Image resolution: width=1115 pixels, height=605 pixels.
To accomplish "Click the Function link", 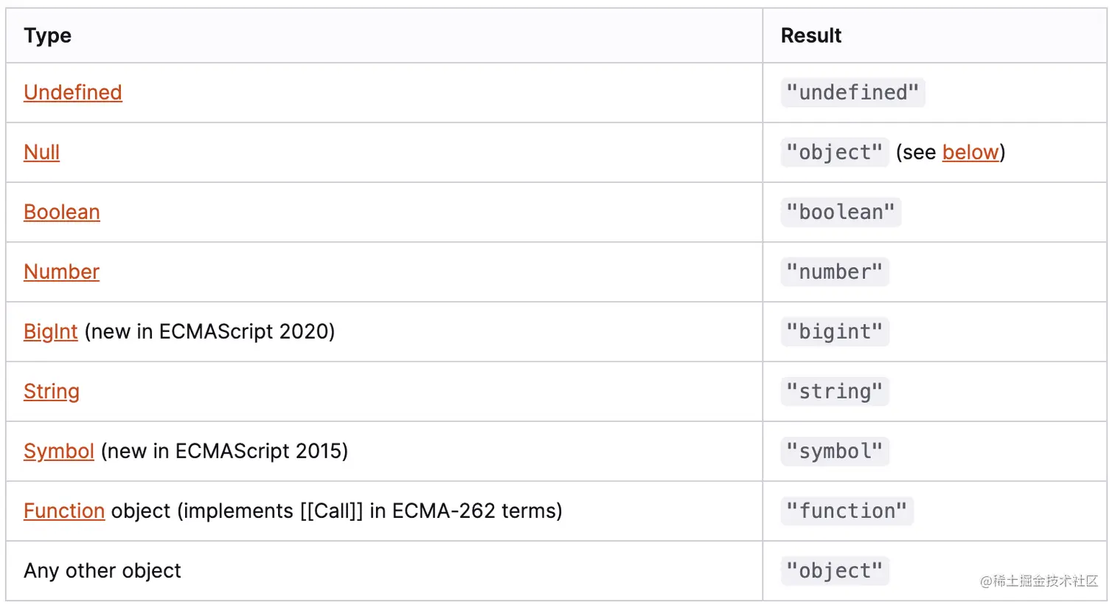I will pyautogui.click(x=63, y=511).
